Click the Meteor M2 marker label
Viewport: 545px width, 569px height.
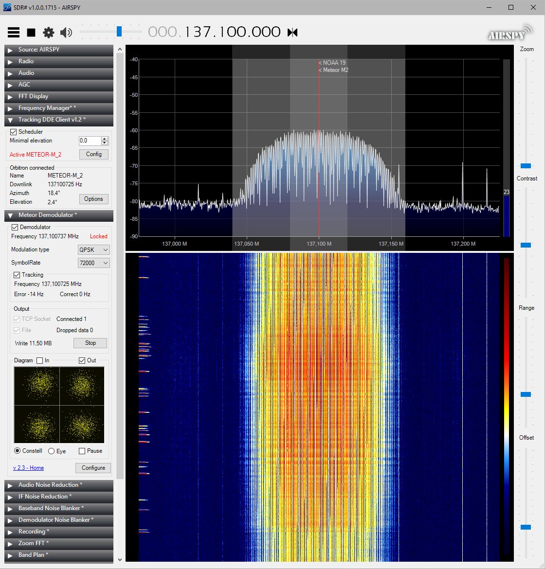click(x=333, y=70)
